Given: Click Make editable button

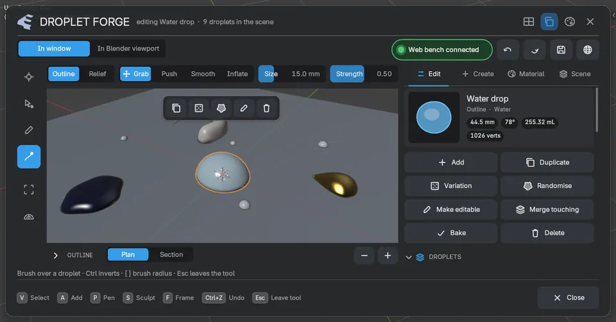Looking at the screenshot, I should [x=451, y=209].
